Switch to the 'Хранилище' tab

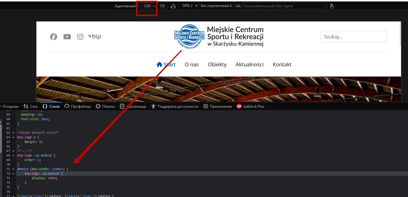point(133,107)
